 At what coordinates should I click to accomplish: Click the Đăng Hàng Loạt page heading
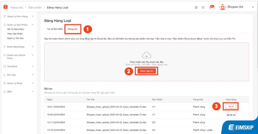click(x=58, y=21)
